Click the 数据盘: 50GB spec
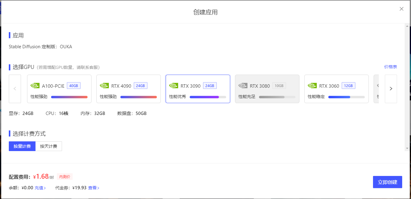Viewport: 411px width, 199px height. [132, 113]
